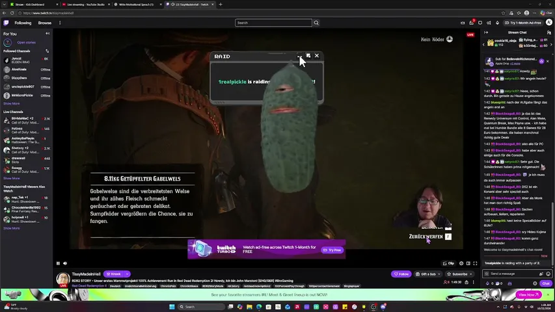
Task: Open emote picker smiley icon
Action: click(x=548, y=274)
